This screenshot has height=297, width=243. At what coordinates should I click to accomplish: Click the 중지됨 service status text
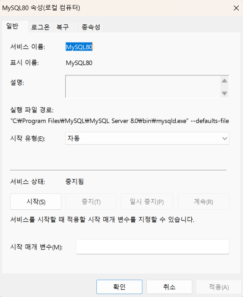[74, 182]
